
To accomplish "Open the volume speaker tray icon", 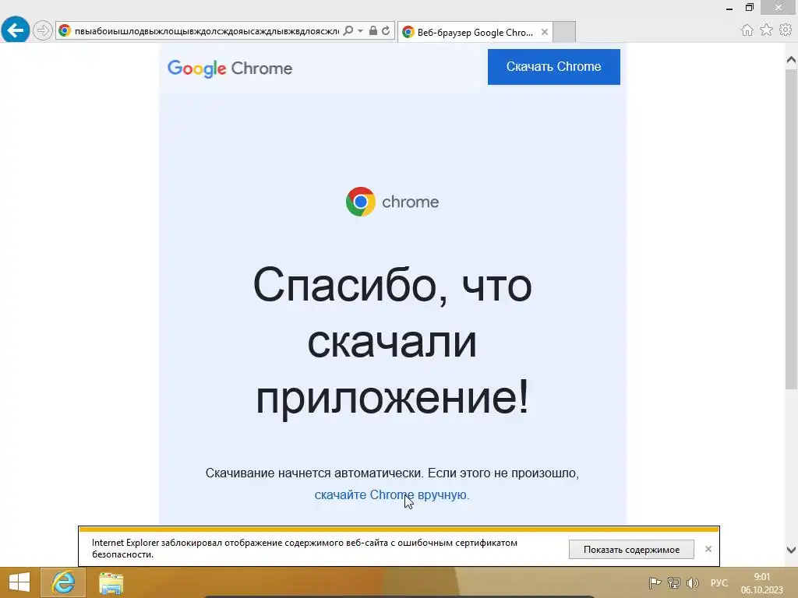I will click(693, 582).
